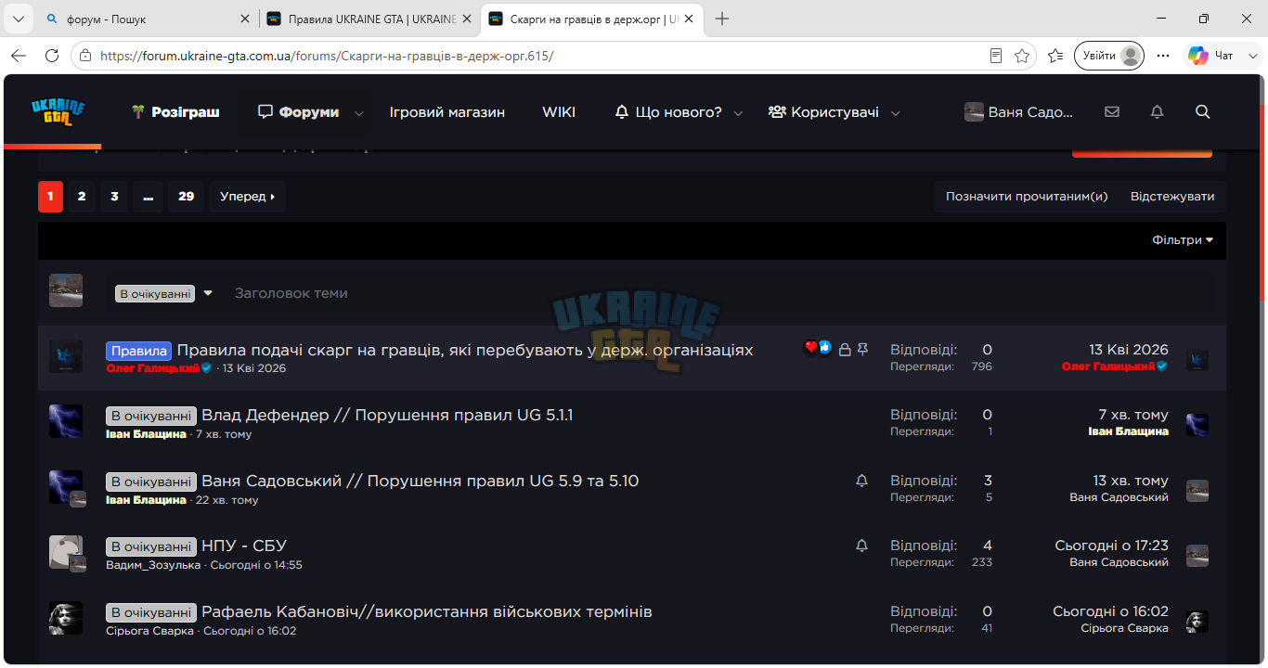Open the forum search magnifier
The height and width of the screenshot is (668, 1268).
point(1203,112)
